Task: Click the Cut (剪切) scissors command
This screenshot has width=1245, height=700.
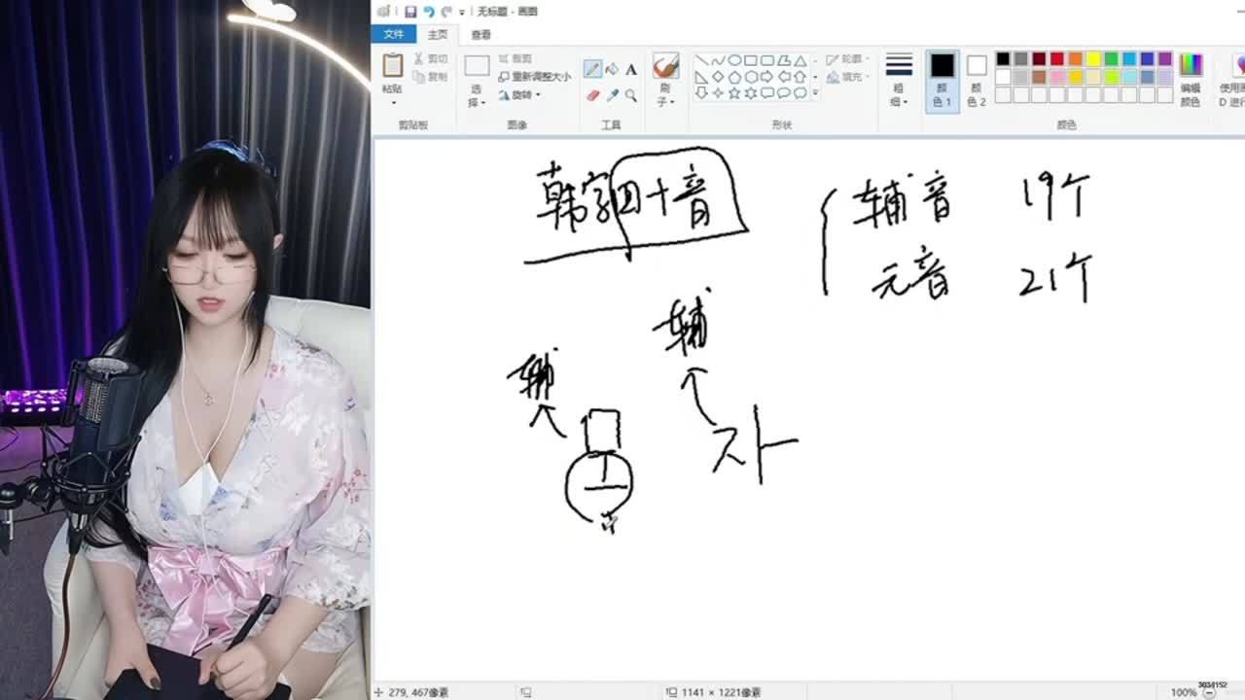Action: pos(430,58)
